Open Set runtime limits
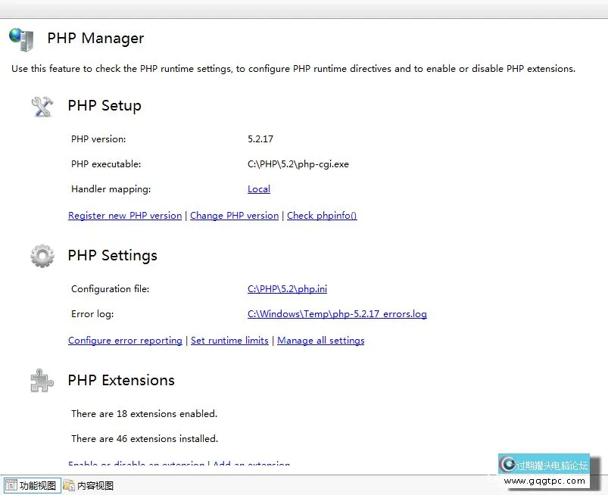This screenshot has width=608, height=495. tap(229, 341)
